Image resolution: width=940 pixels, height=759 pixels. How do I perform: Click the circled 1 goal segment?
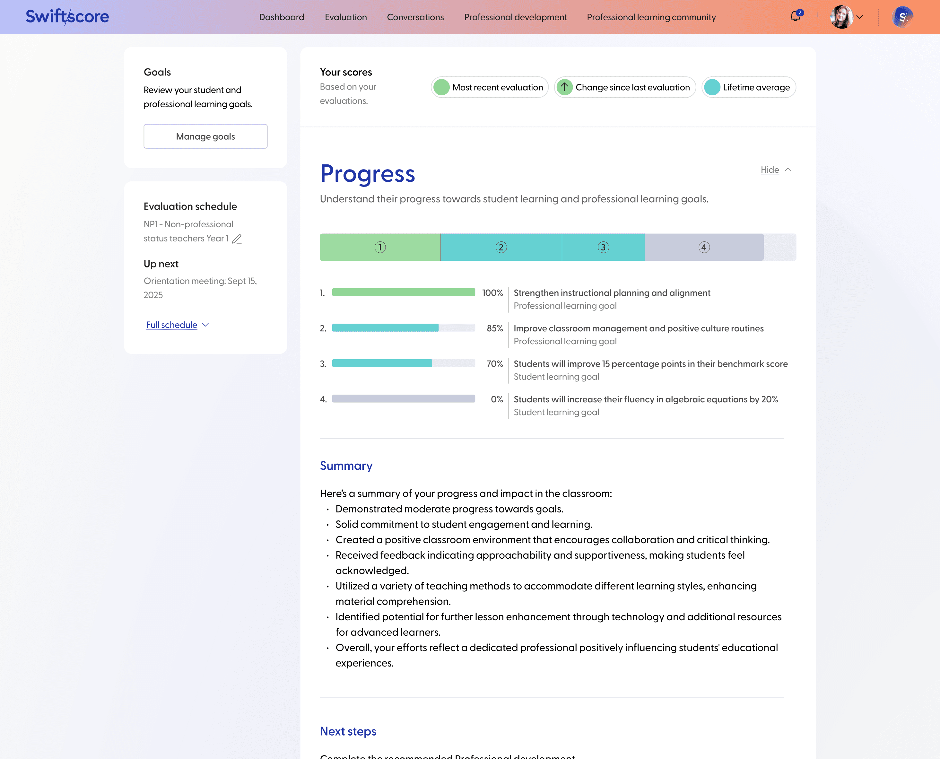[x=380, y=248]
